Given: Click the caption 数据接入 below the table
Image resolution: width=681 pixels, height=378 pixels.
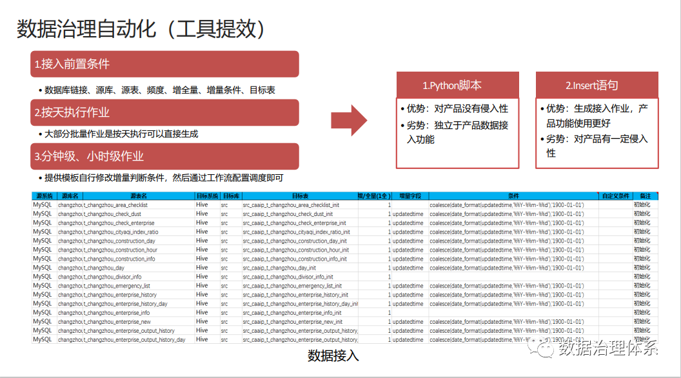Looking at the screenshot, I should [333, 356].
